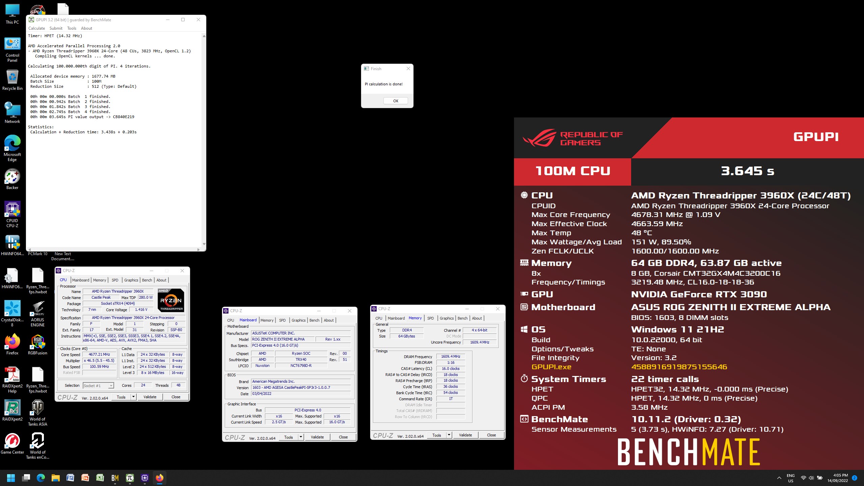Open the Recycle Bin icon
This screenshot has width=864, height=486.
[12, 80]
